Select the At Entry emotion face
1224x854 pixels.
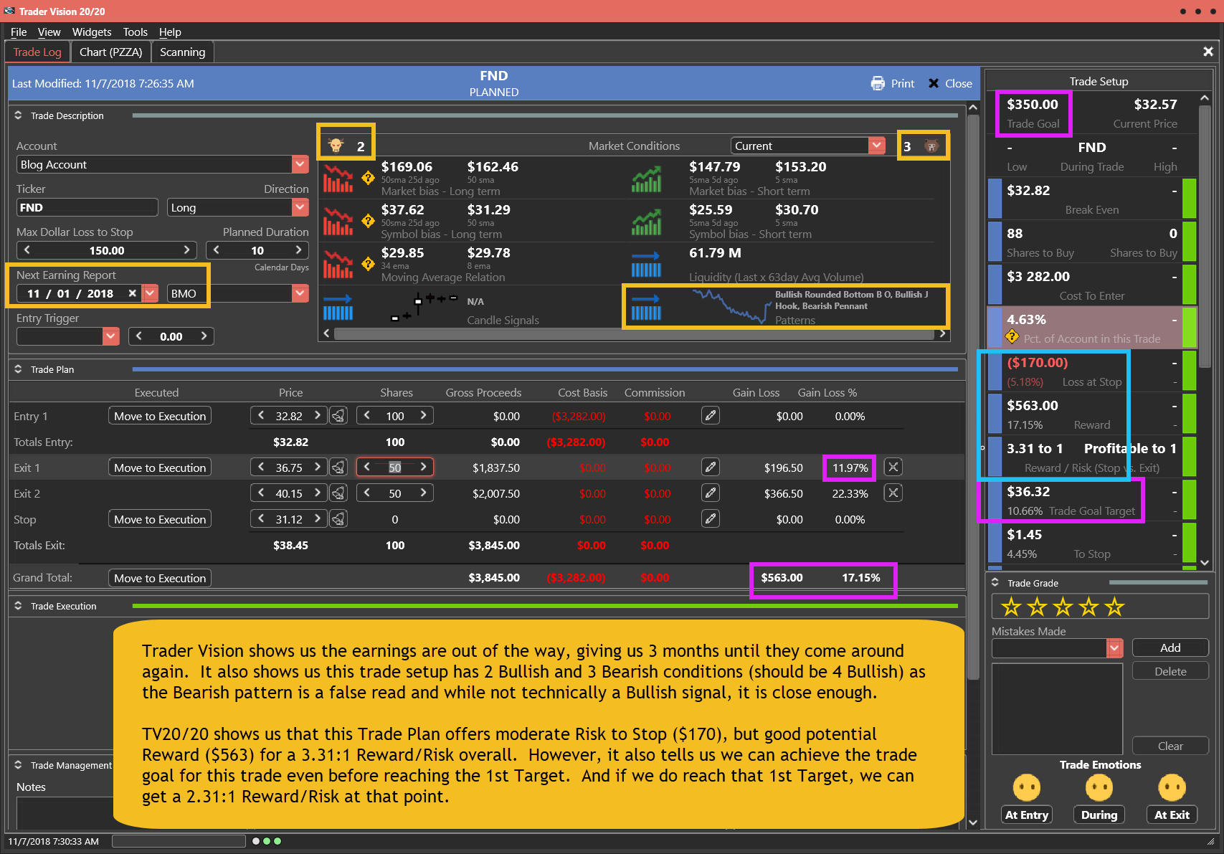click(1026, 787)
